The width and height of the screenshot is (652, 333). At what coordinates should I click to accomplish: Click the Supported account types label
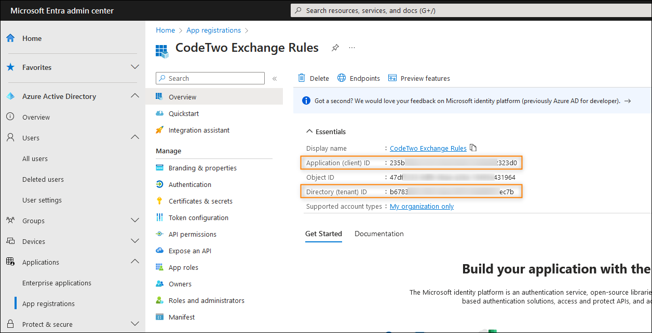point(344,206)
